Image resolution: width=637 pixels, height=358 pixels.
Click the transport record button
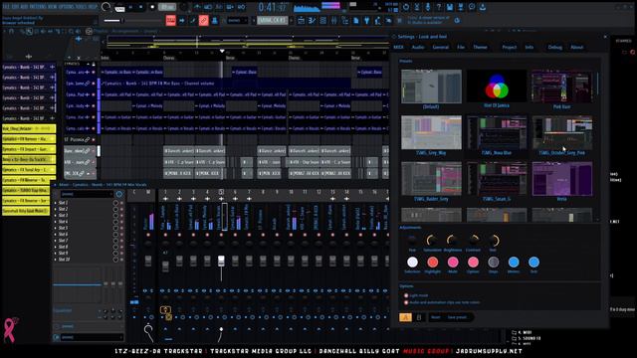point(152,7)
